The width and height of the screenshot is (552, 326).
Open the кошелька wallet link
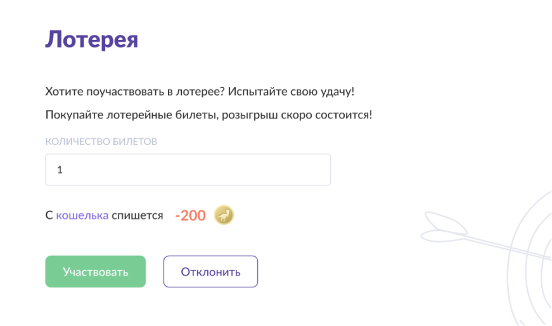82,215
